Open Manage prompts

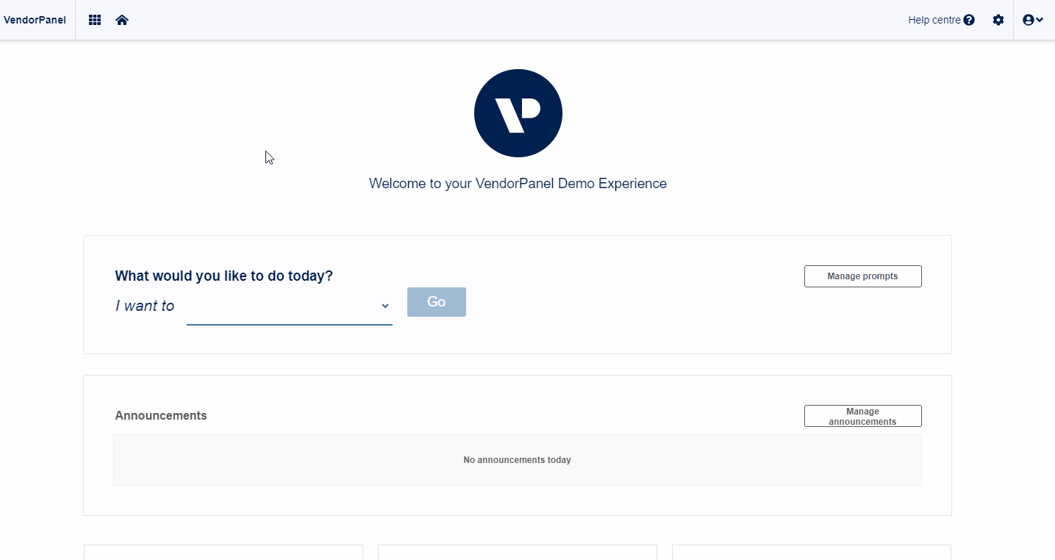[862, 276]
